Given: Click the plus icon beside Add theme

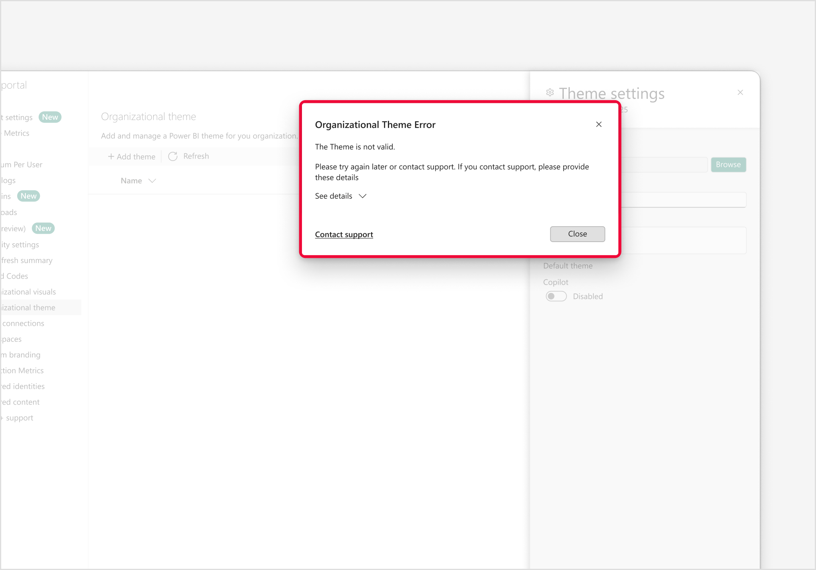Looking at the screenshot, I should tap(111, 157).
